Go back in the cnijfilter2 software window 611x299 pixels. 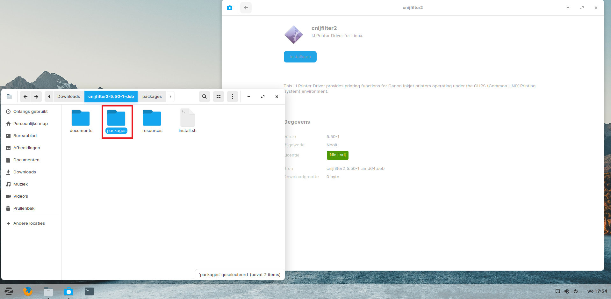point(246,8)
